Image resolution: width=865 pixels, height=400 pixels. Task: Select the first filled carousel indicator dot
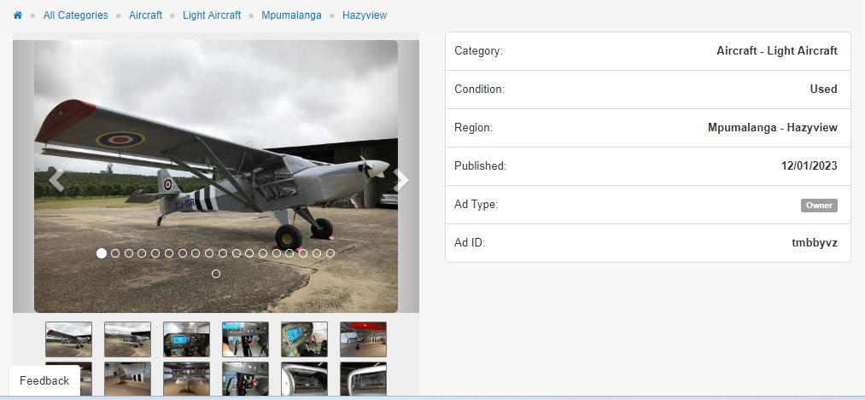click(x=102, y=253)
